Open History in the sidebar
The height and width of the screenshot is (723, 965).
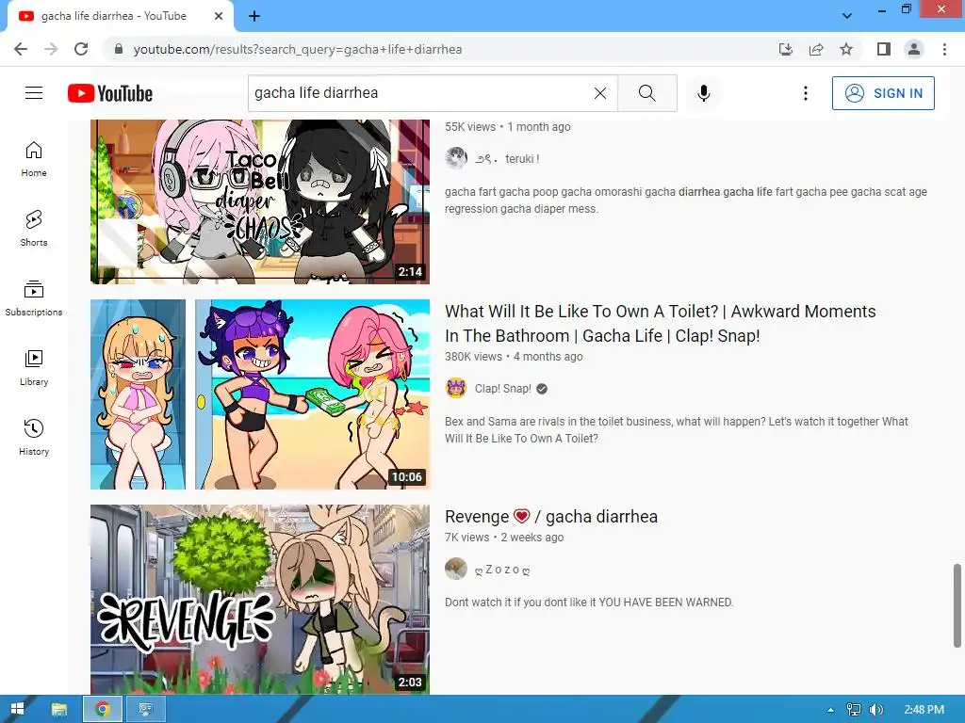(x=34, y=437)
